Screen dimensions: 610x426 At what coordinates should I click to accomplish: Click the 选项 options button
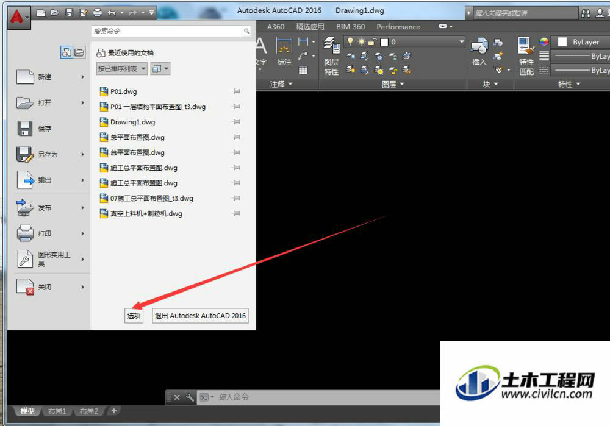[134, 316]
